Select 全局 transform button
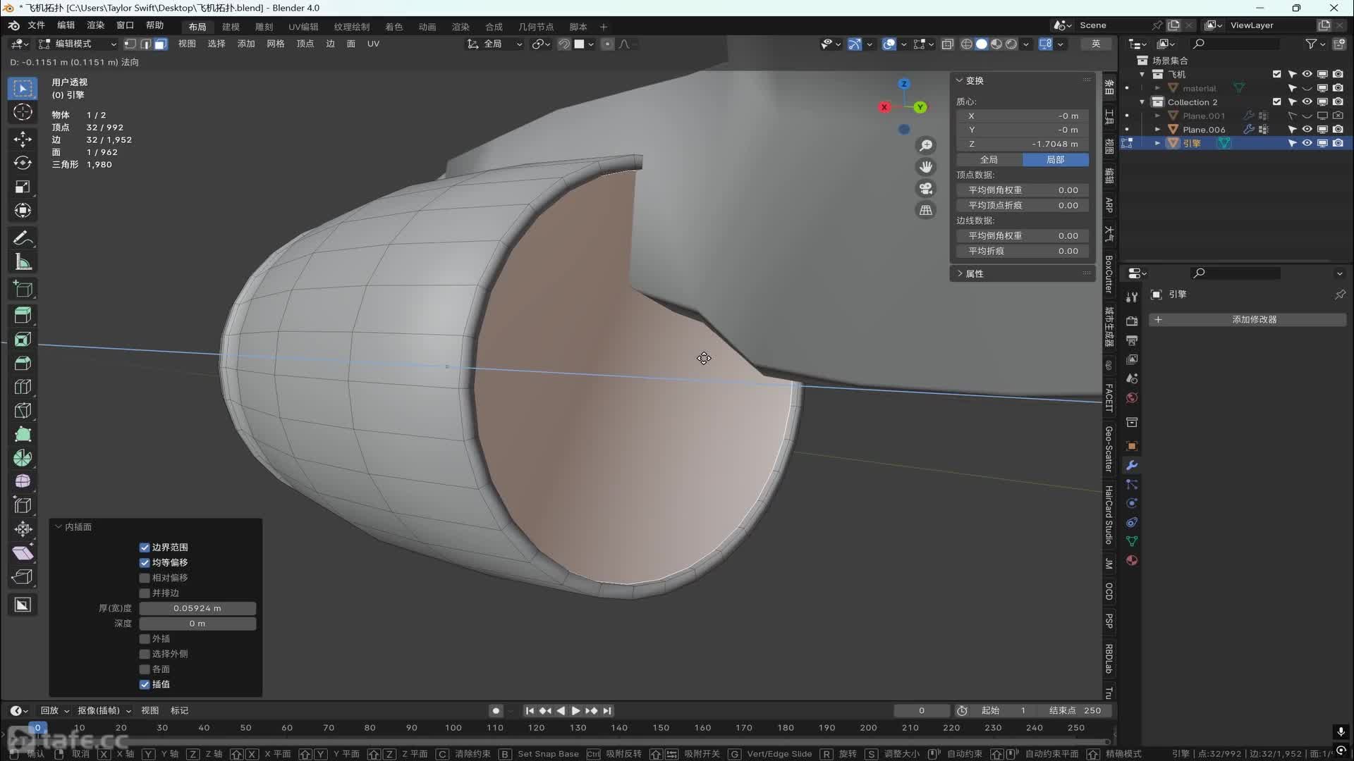1354x761 pixels. point(989,160)
